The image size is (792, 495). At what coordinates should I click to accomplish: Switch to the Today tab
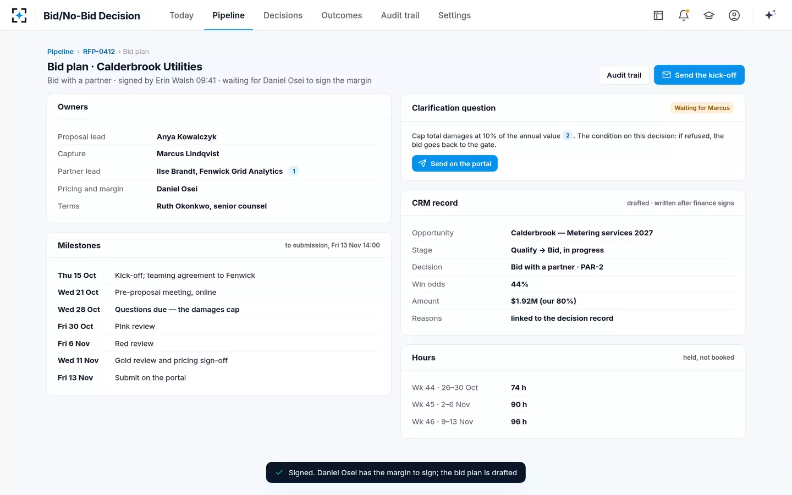tap(182, 15)
